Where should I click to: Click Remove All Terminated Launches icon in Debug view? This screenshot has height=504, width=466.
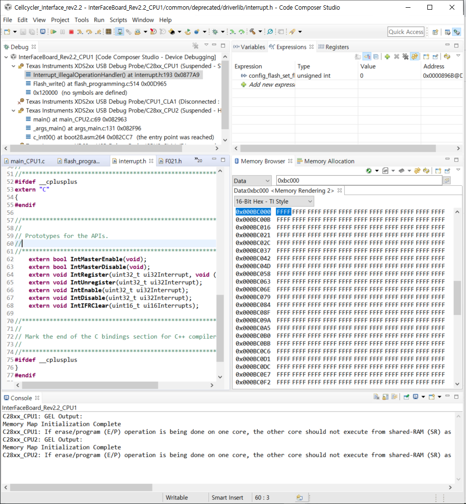(x=195, y=45)
